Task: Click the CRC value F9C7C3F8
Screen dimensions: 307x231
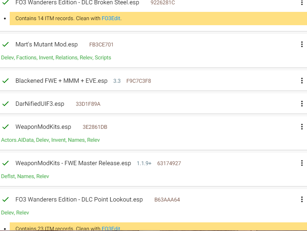Action: [x=139, y=81]
